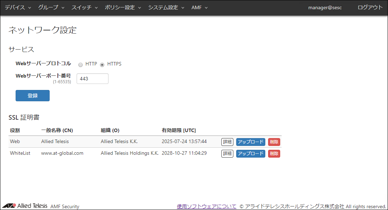Click 削除 for Web certificate
The width and height of the screenshot is (388, 210).
tap(274, 142)
